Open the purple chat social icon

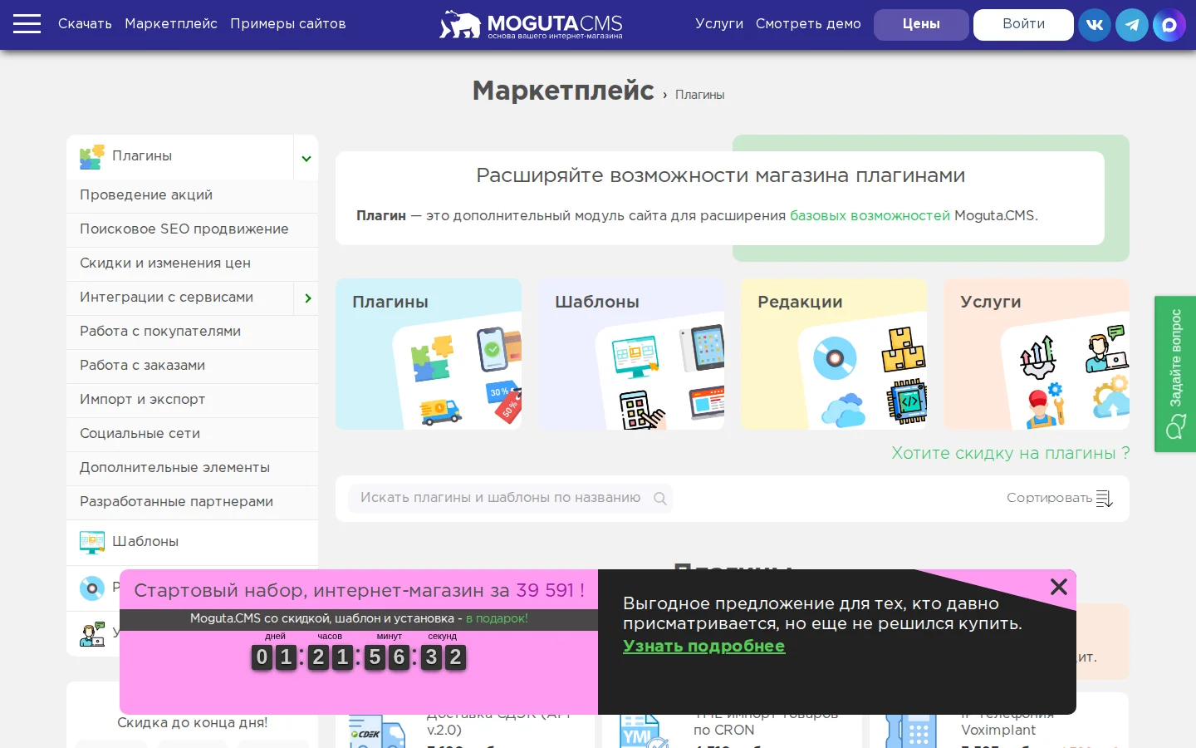[1169, 25]
